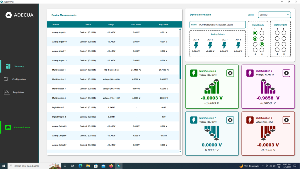The width and height of the screenshot is (300, 169).
Task: Click the AO. 6 lightning bolt icon
Action: point(210,45)
